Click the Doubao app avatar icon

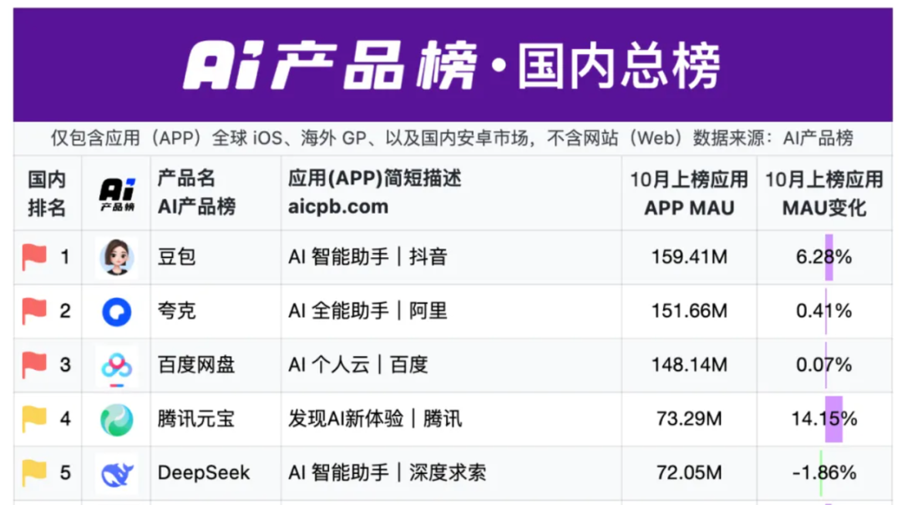pyautogui.click(x=116, y=257)
